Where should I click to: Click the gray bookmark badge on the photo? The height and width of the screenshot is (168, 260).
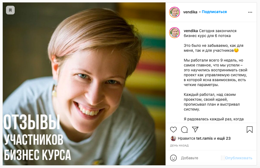(x=10, y=10)
